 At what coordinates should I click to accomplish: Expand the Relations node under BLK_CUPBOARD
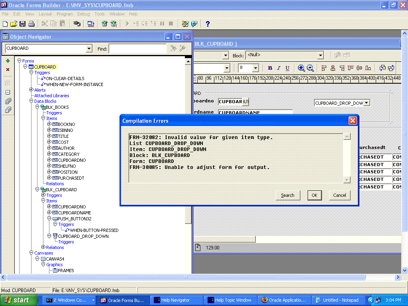[43, 247]
